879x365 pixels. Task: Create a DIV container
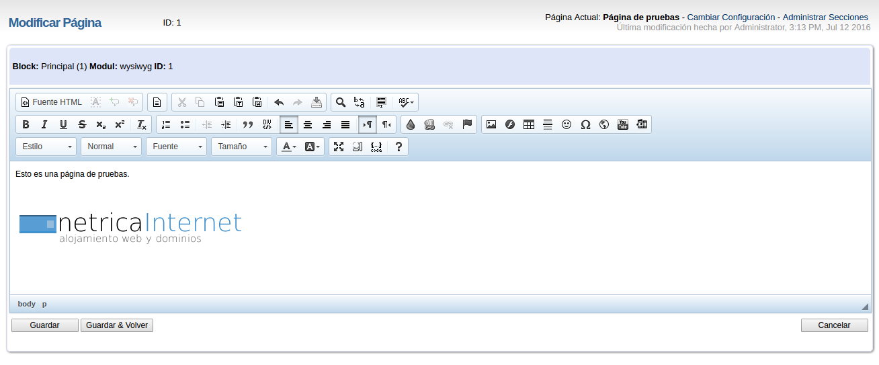(267, 124)
